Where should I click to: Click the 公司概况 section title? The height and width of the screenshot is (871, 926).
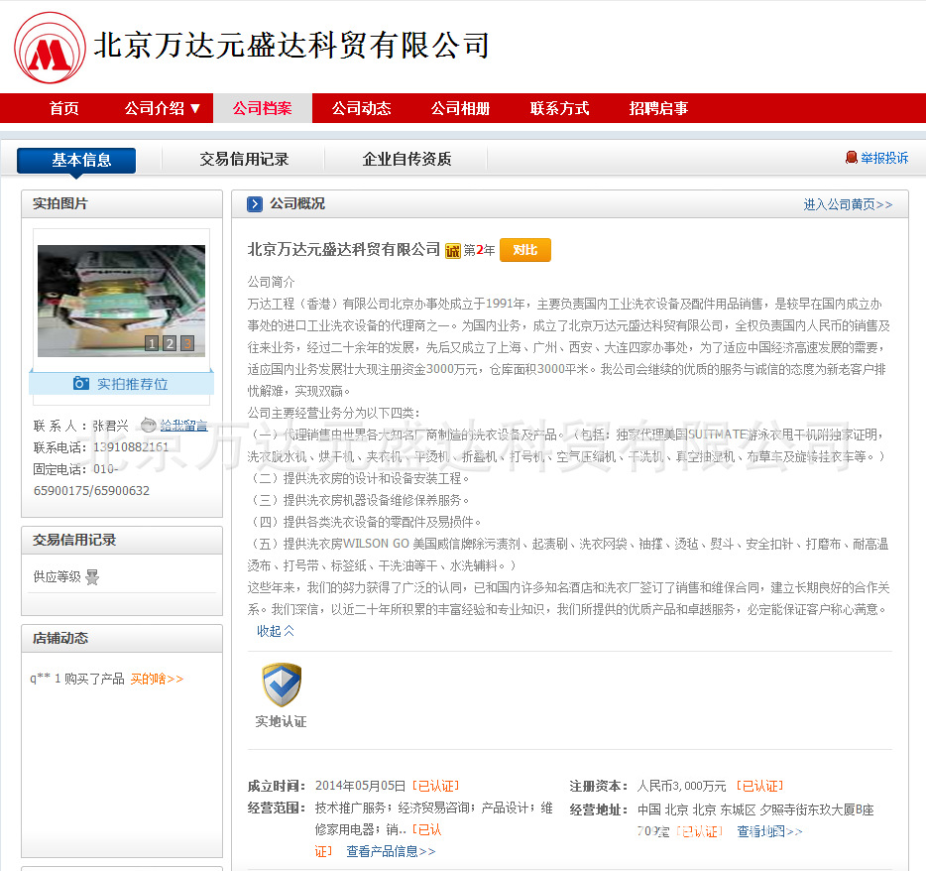(x=297, y=204)
